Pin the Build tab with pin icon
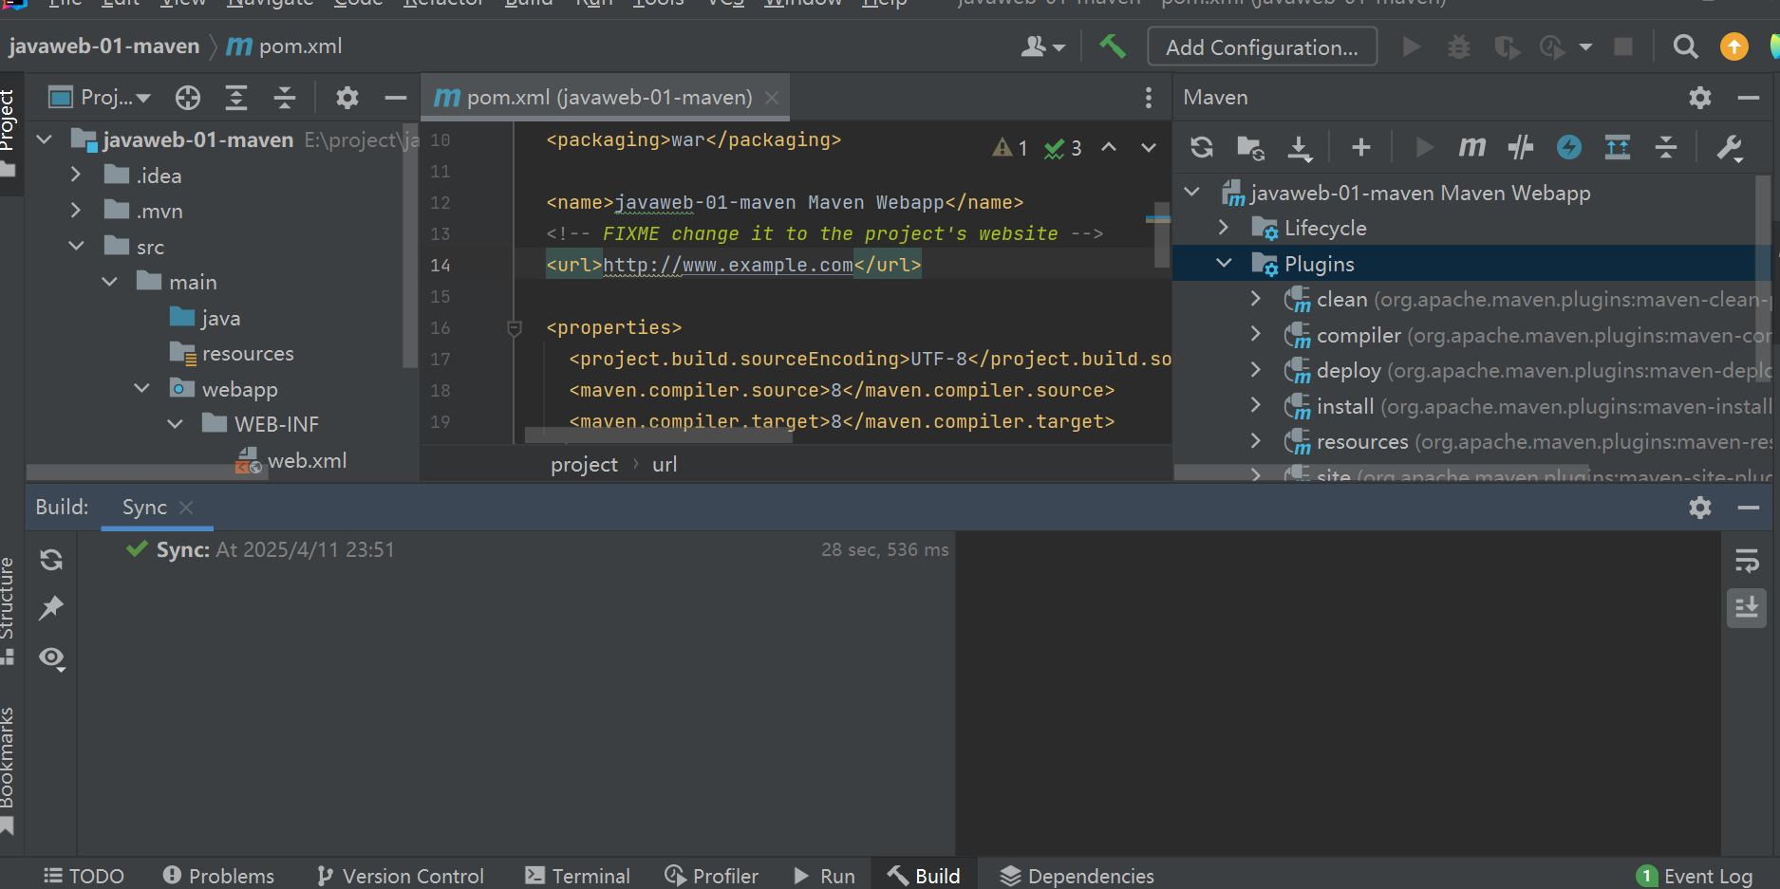The image size is (1780, 889). [x=51, y=608]
